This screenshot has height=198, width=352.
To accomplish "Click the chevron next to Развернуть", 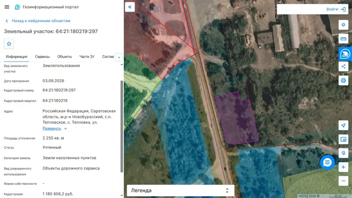I will pyautogui.click(x=65, y=129).
